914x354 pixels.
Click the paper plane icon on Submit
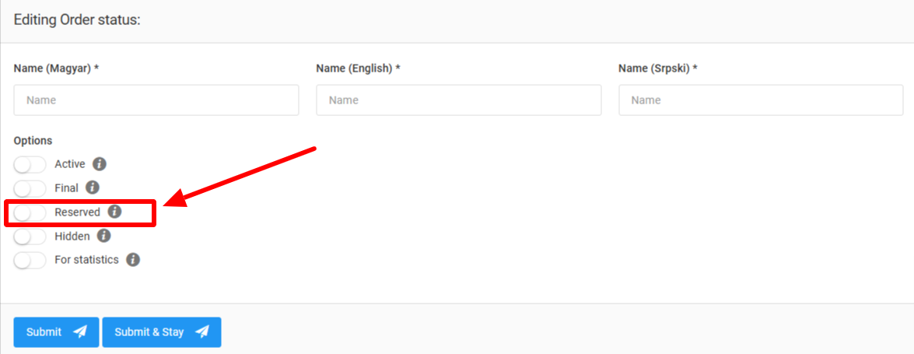(x=79, y=332)
